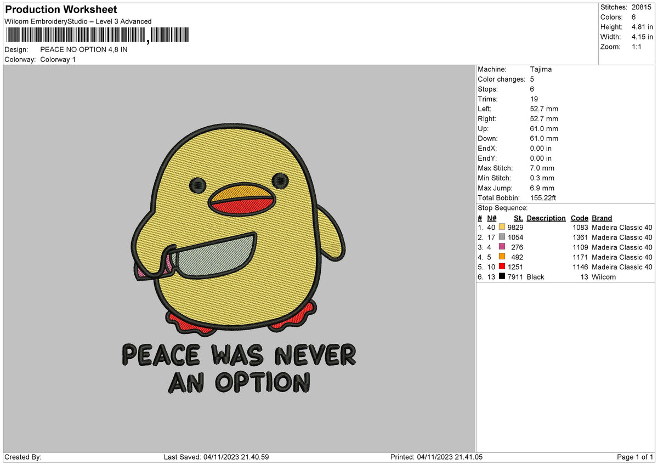Image resolution: width=658 pixels, height=465 pixels.
Task: Click stitch count 7911 in stop 6
Action: tap(515, 277)
